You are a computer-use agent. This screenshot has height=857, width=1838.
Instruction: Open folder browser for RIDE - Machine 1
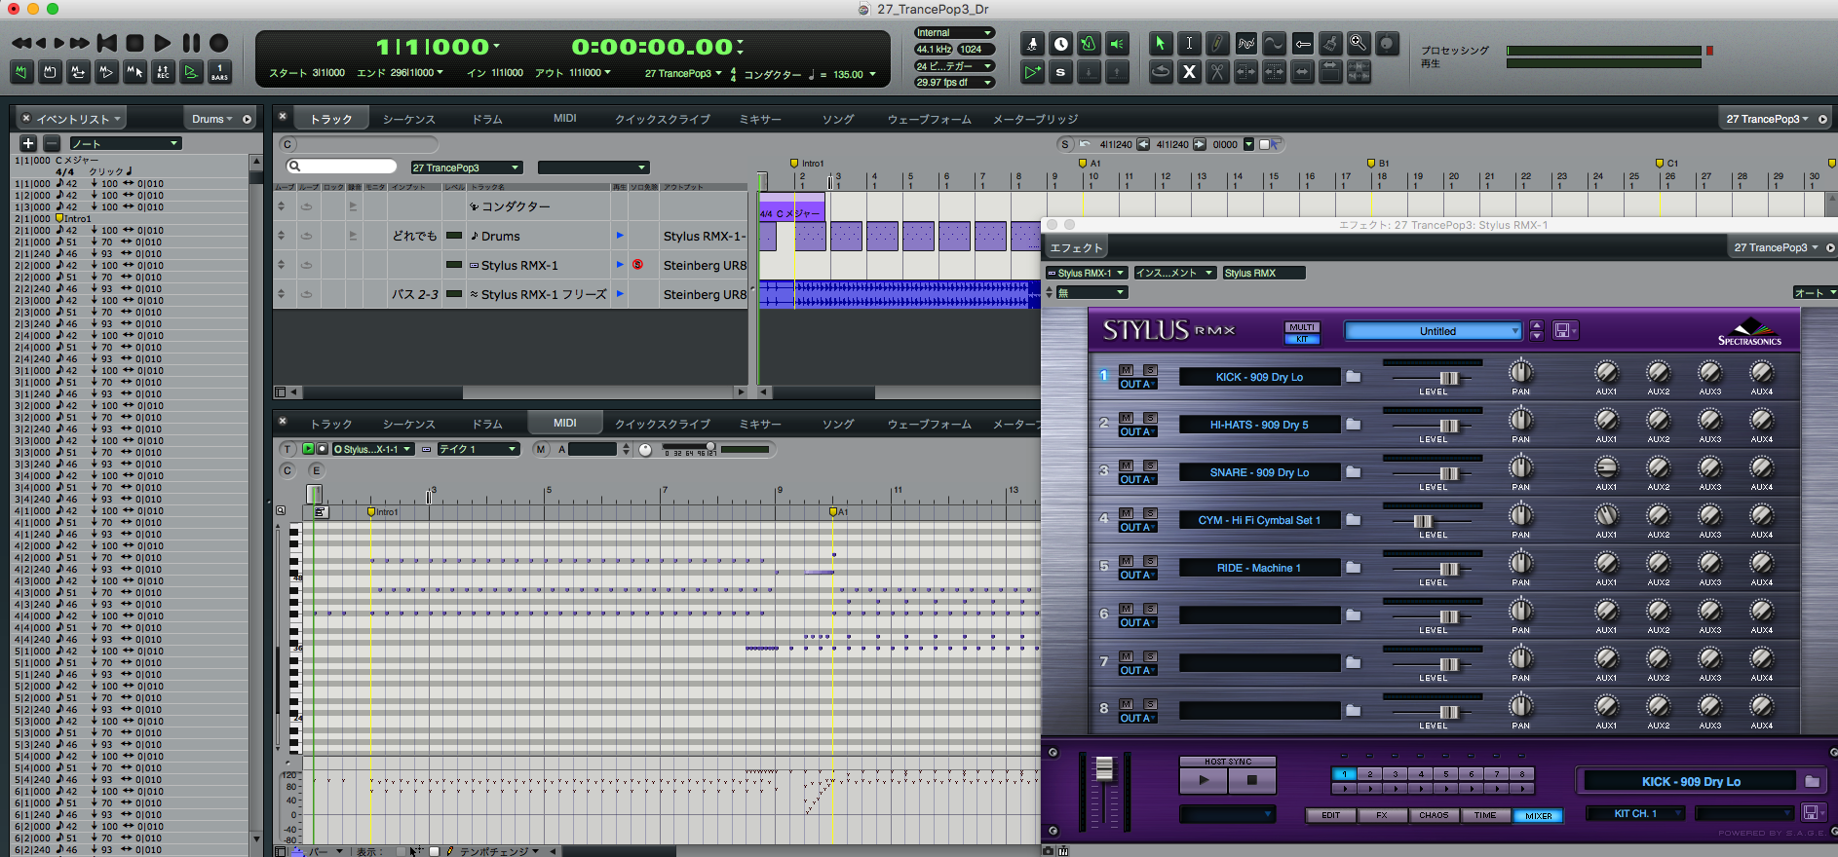pos(1354,568)
